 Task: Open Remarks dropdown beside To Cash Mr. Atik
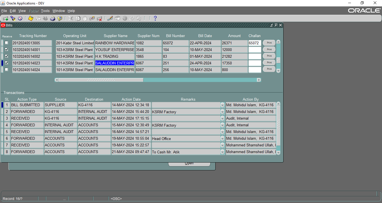[223, 152]
